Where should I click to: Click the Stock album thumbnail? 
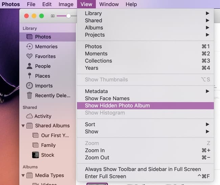pyautogui.click(x=35, y=155)
